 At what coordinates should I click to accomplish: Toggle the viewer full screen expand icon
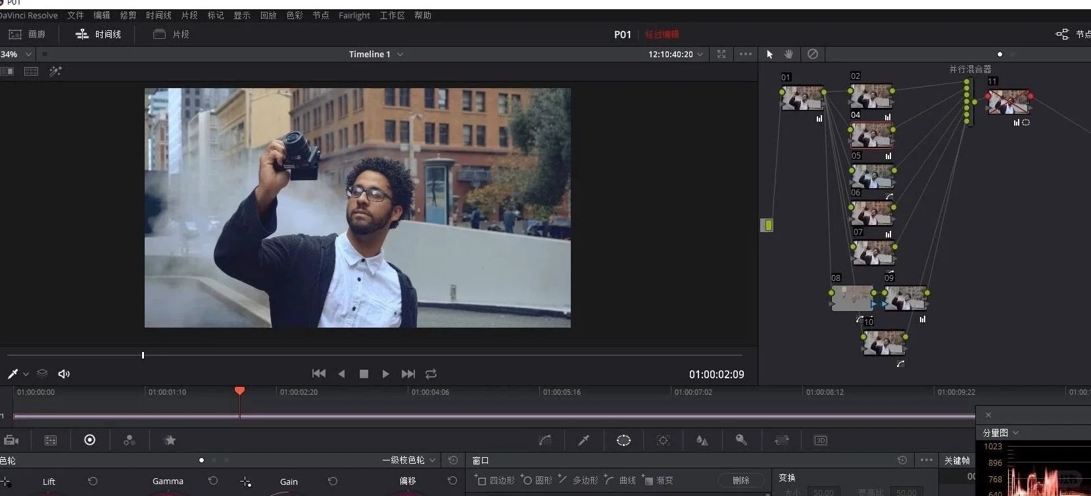pyautogui.click(x=721, y=54)
